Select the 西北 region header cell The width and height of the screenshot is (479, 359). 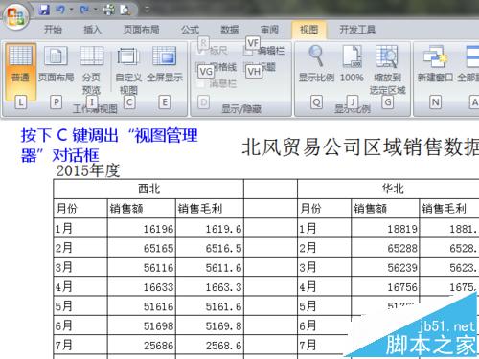click(148, 189)
